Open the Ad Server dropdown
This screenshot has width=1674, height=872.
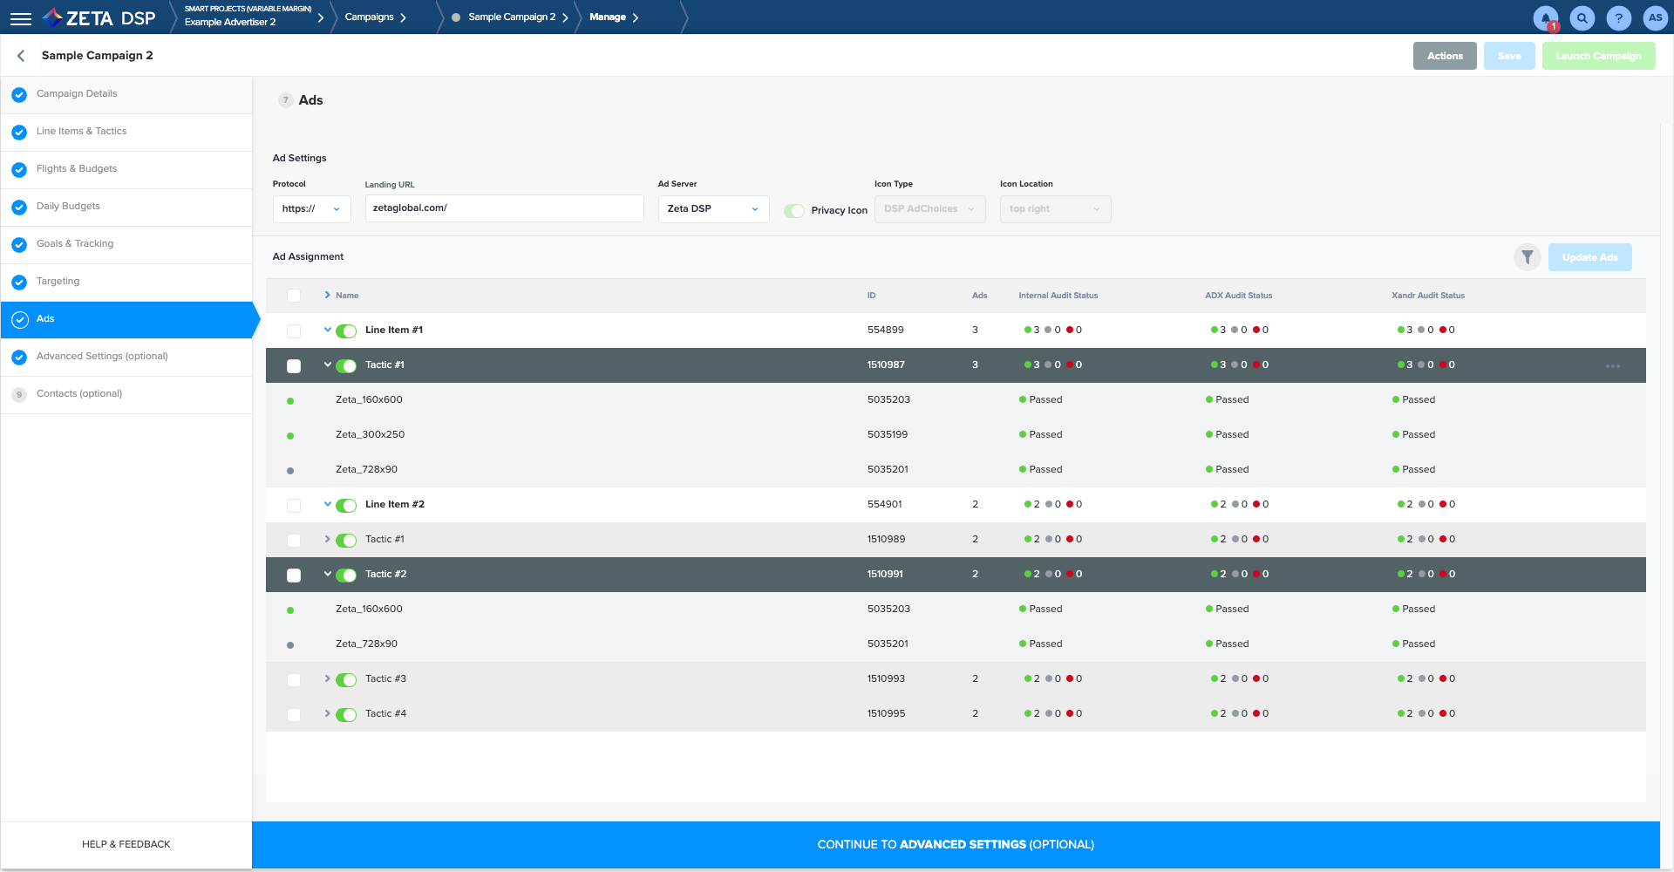[712, 209]
